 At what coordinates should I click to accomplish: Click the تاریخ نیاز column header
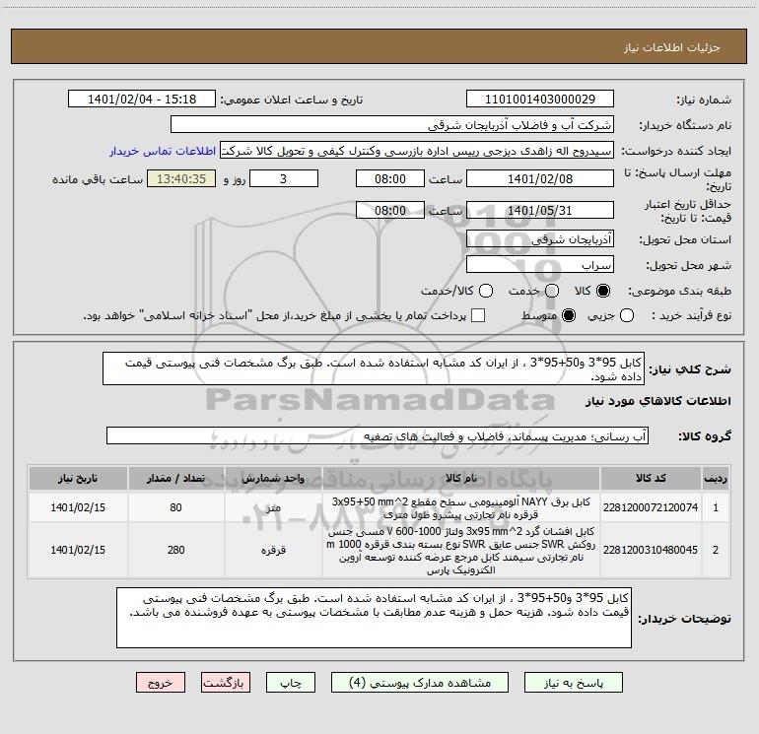(x=78, y=478)
